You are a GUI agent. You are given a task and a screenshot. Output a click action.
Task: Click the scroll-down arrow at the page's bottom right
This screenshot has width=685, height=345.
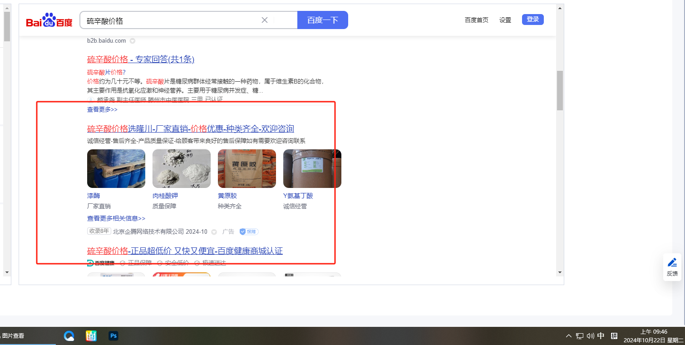point(560,272)
